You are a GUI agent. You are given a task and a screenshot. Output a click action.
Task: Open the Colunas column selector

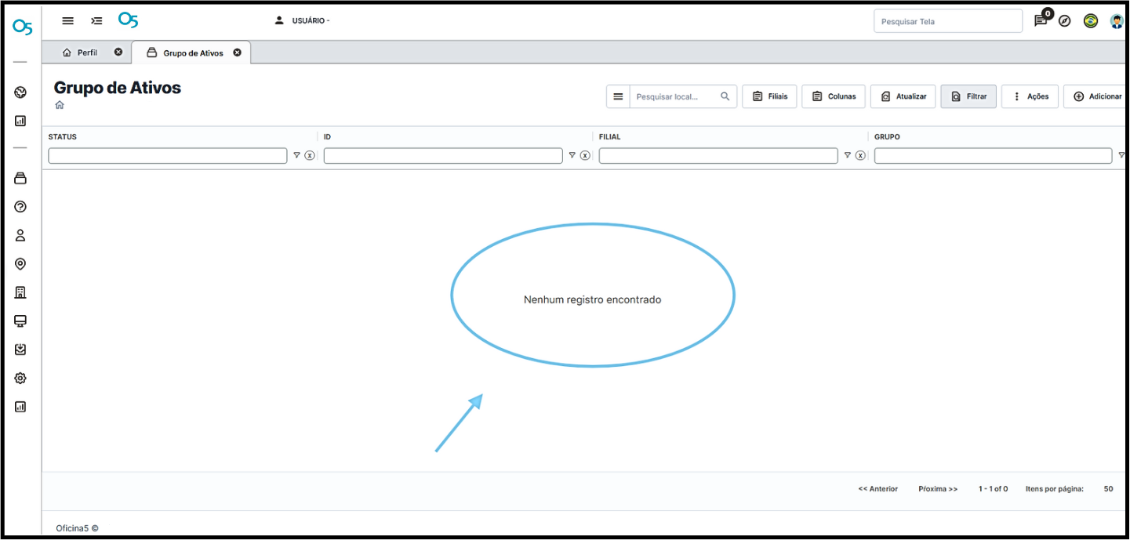[834, 96]
